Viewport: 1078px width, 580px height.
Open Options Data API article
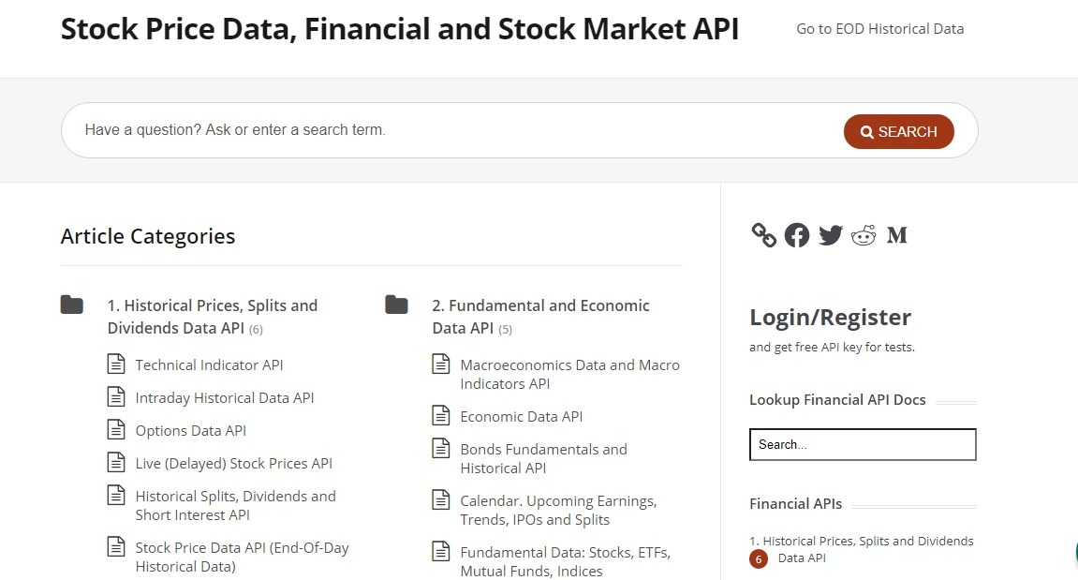(191, 430)
